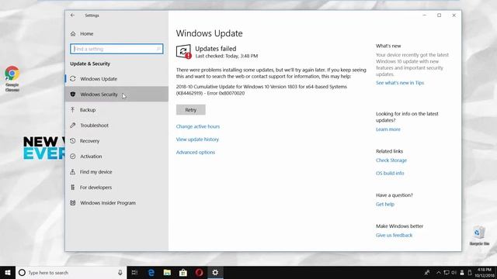This screenshot has width=497, height=279.
Task: Open Microsoft Store from taskbar
Action: 183,272
